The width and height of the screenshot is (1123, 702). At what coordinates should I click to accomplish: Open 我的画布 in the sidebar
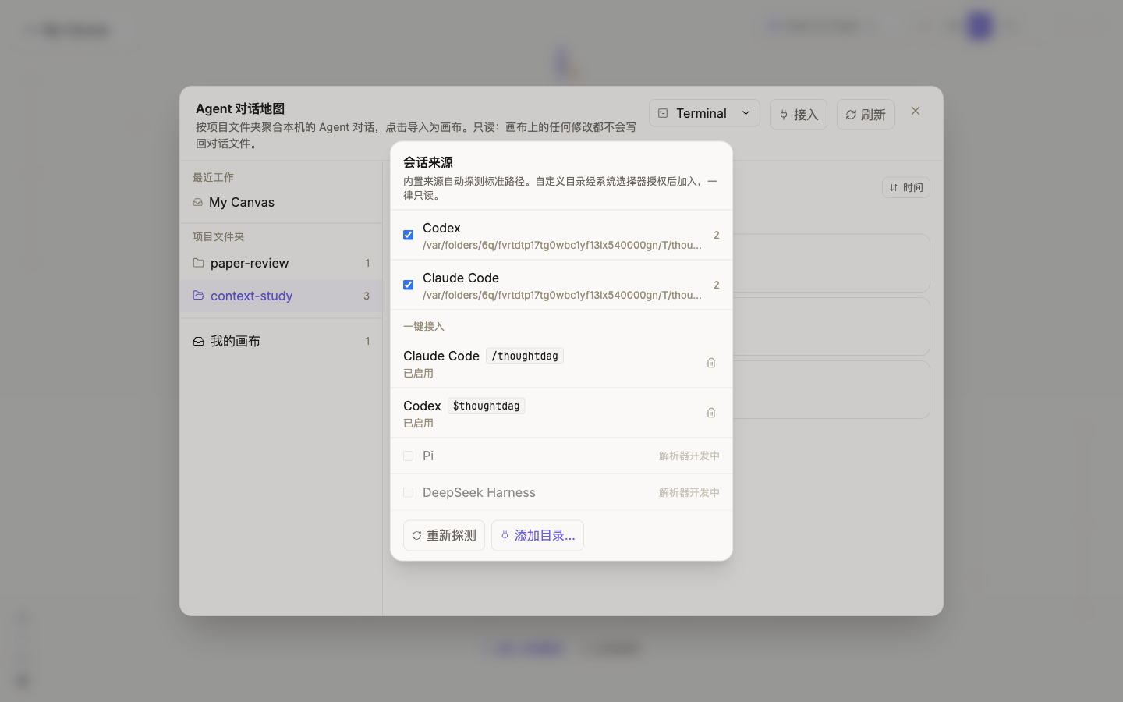[x=281, y=341]
